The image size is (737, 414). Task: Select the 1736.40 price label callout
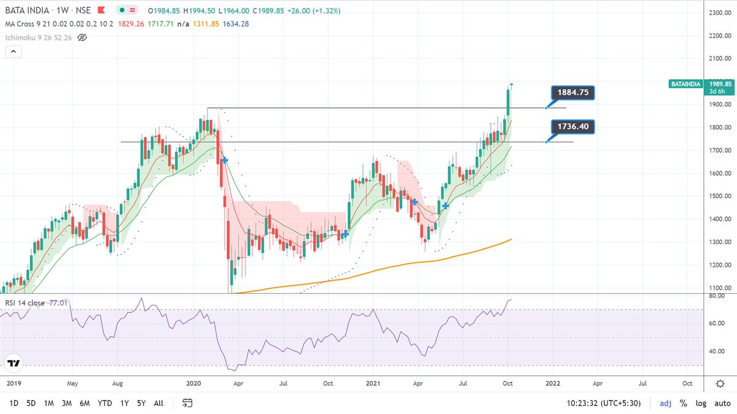click(574, 127)
